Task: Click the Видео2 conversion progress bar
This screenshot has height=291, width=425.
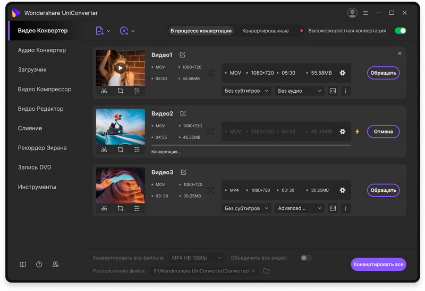Action: pyautogui.click(x=251, y=145)
